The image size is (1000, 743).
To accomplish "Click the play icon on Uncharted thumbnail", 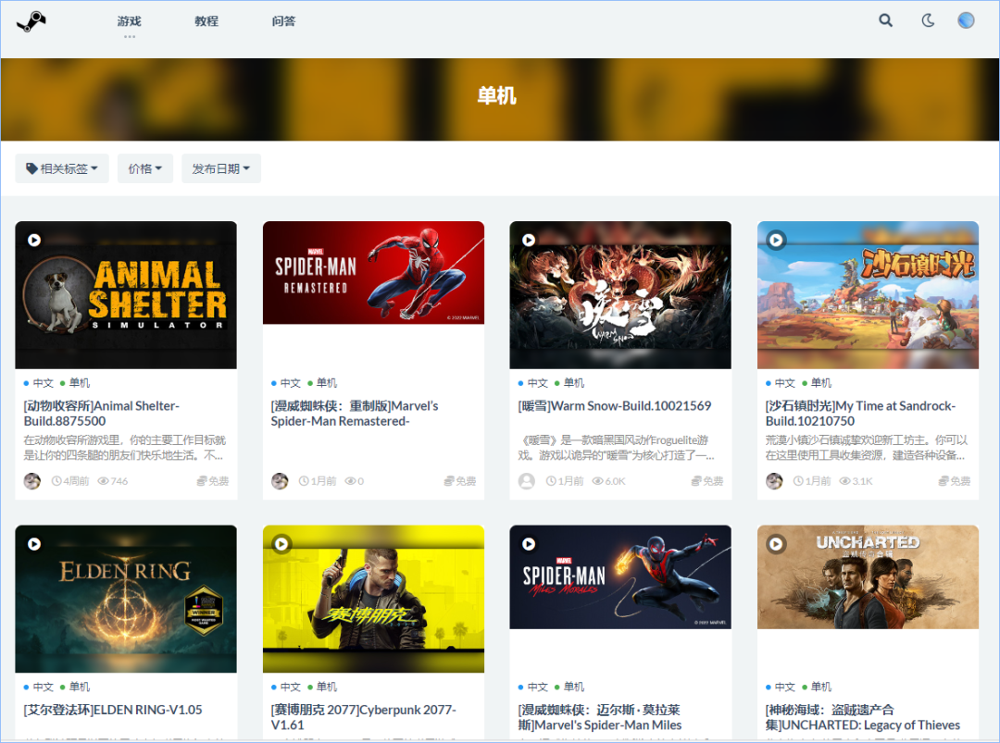I will (776, 544).
